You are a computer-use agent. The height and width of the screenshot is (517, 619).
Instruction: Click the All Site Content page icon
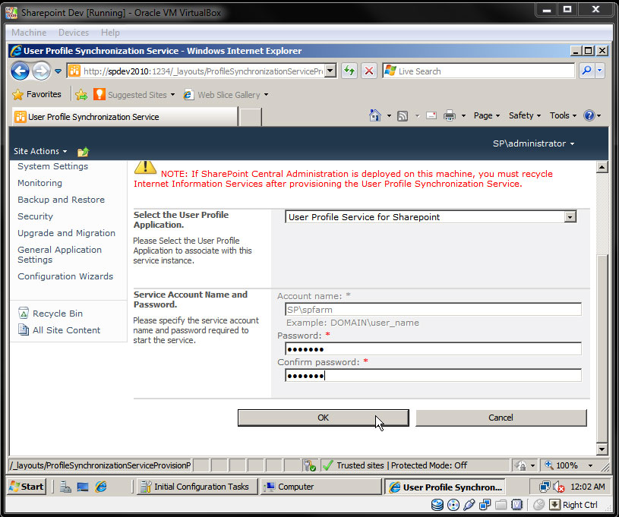click(x=24, y=330)
